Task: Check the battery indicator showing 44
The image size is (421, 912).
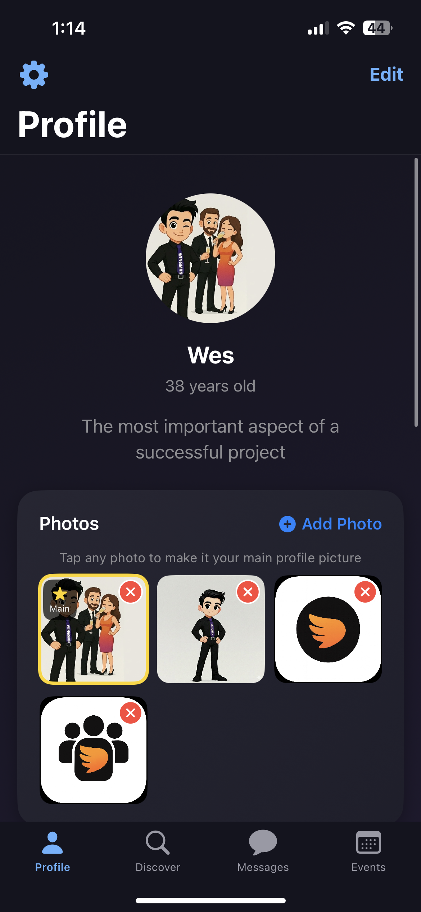Action: [377, 28]
